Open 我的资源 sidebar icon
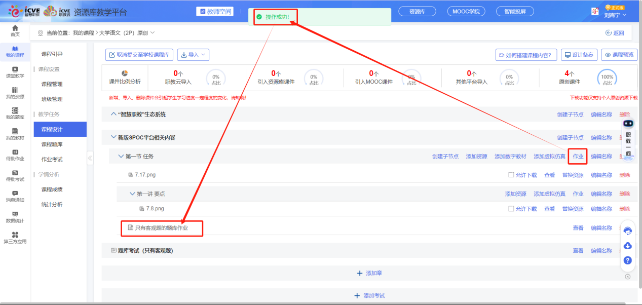 (15, 92)
